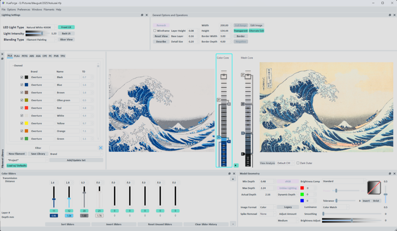
Task: Close the Color Sliders panel
Action: [234, 174]
